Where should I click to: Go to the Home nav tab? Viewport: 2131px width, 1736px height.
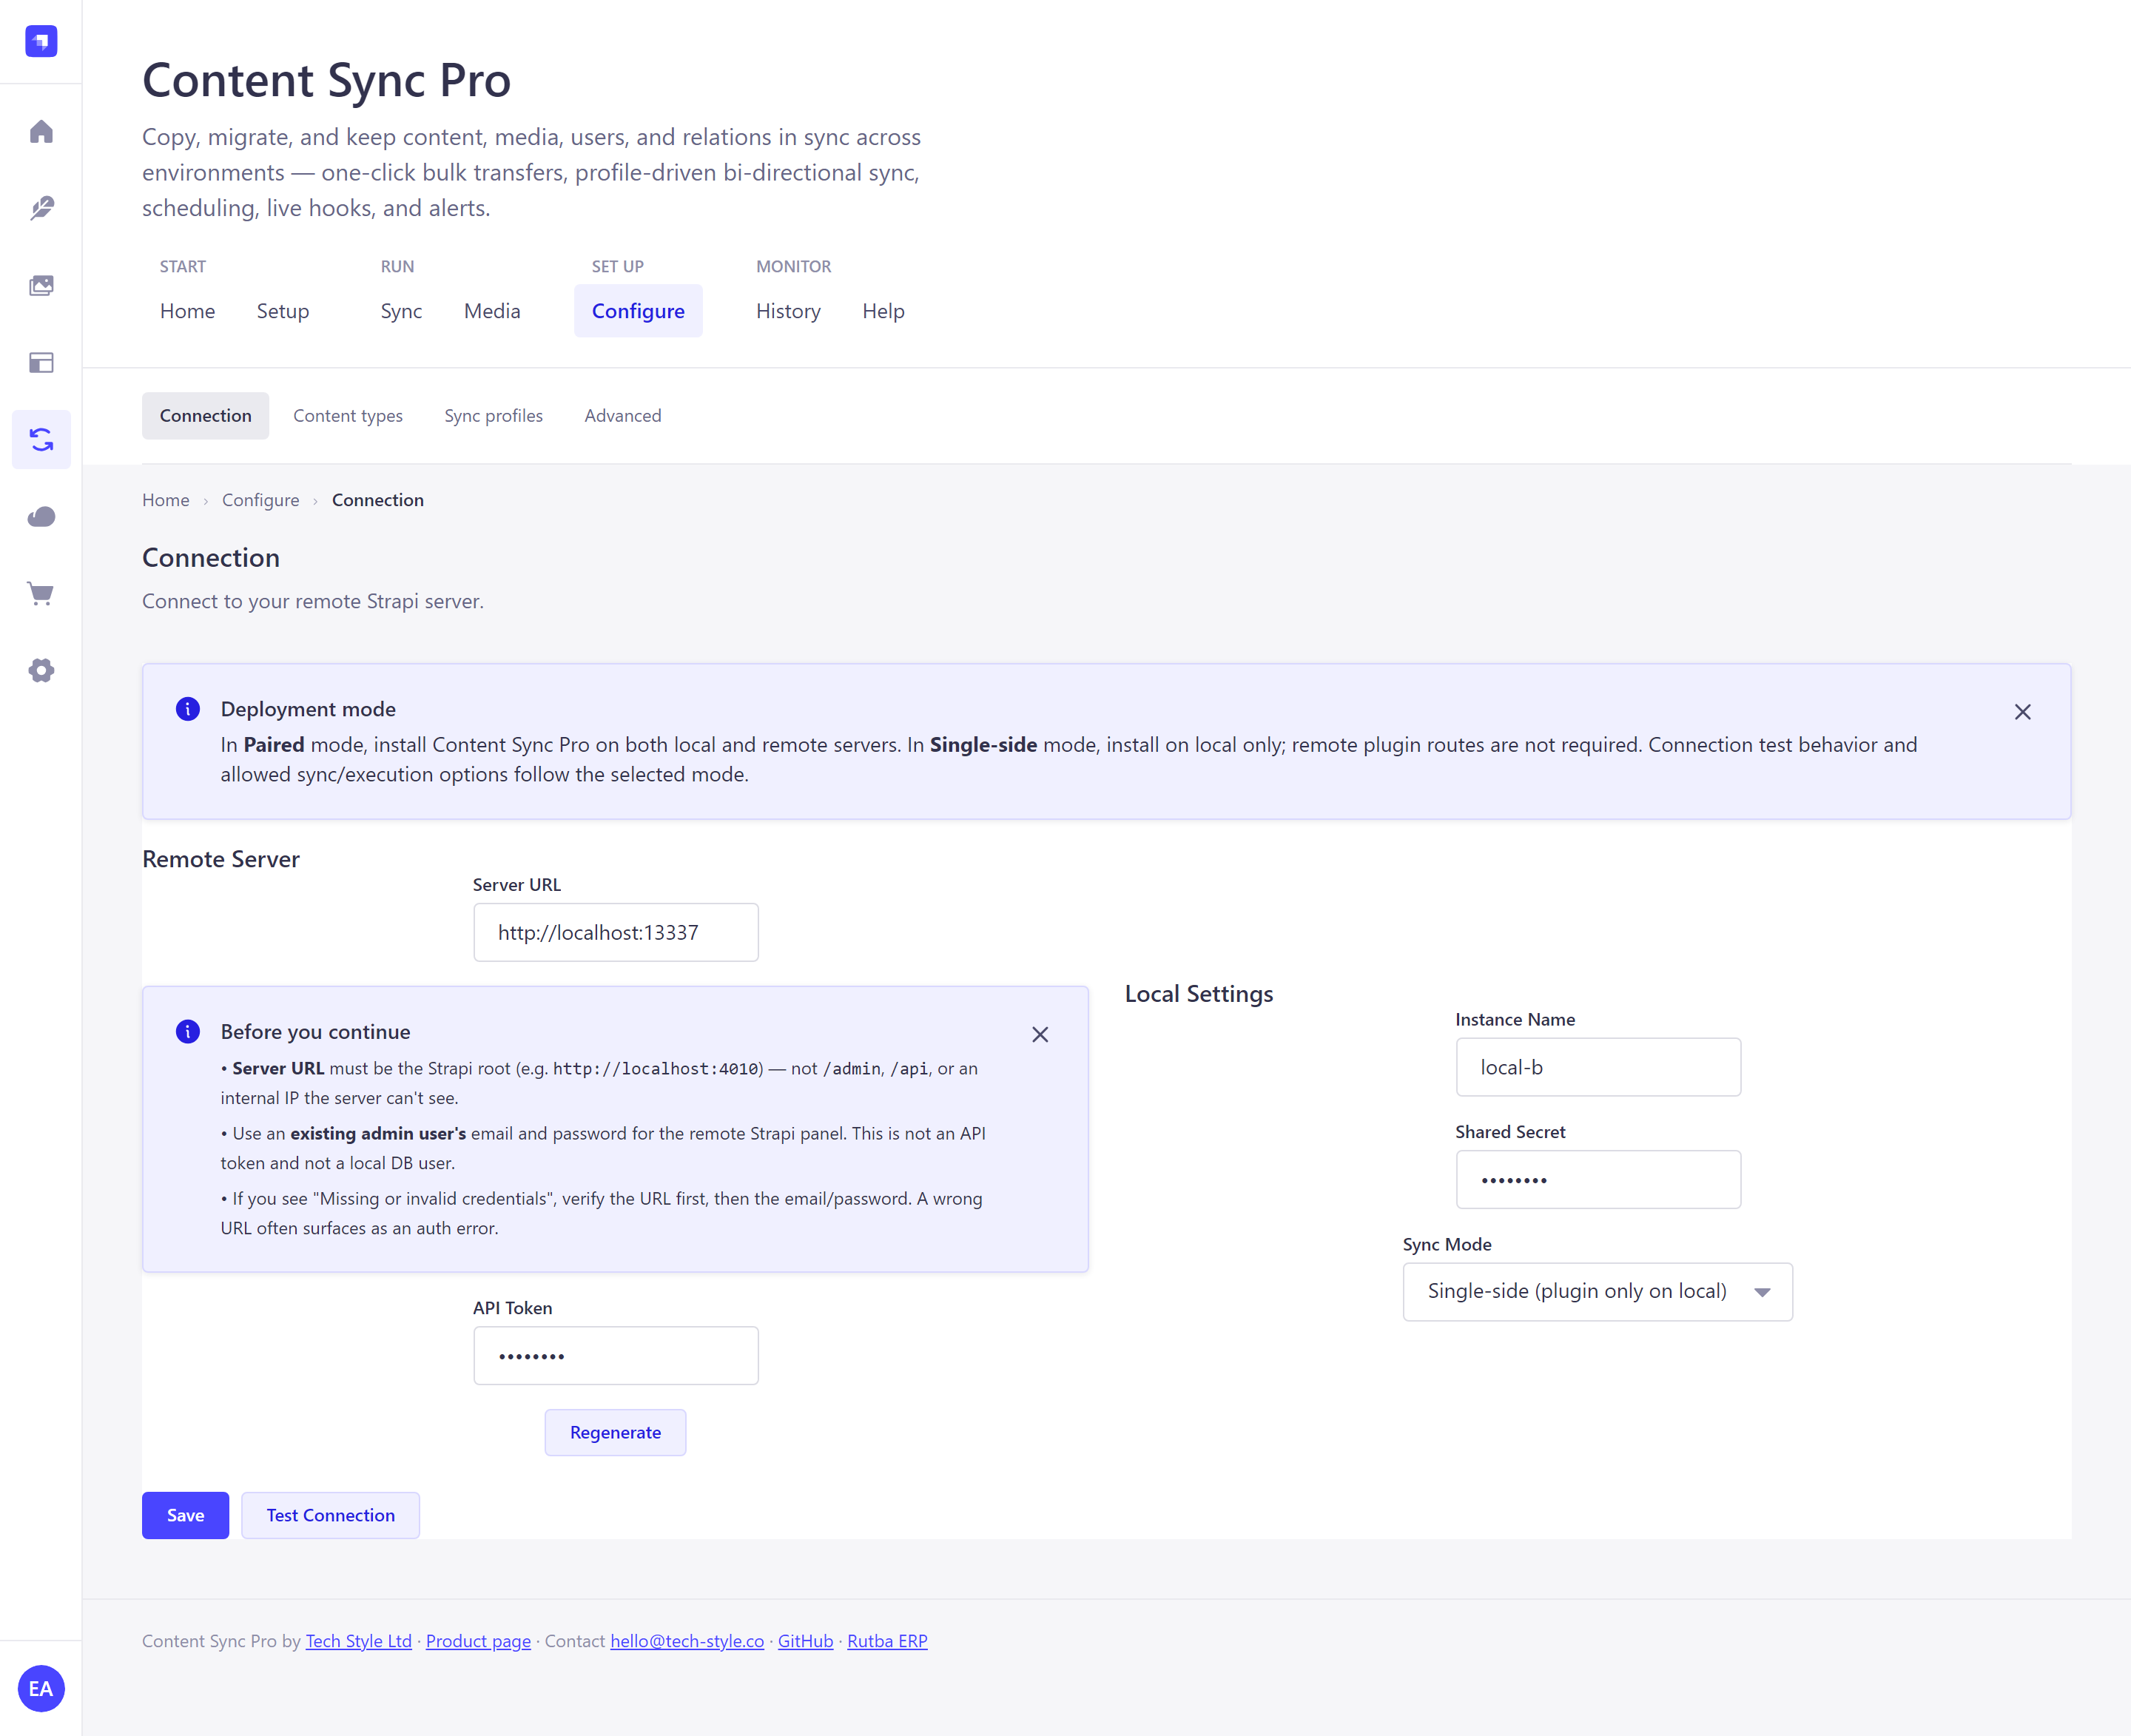(187, 311)
